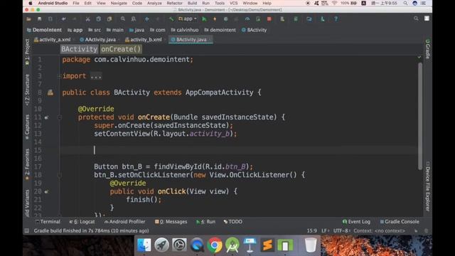Open the VCS menu
Viewport: 455px width, 256px height.
click(234, 3)
